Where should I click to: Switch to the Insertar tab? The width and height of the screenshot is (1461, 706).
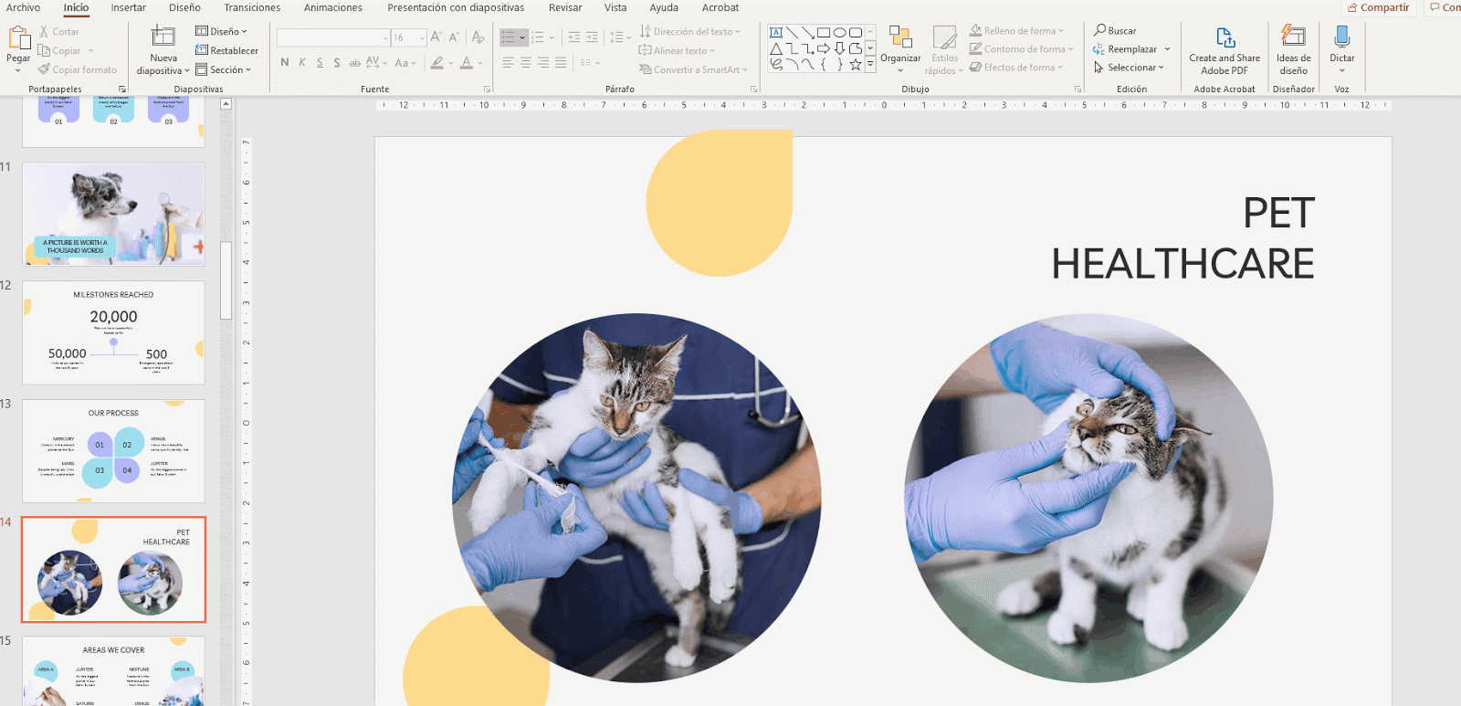129,7
